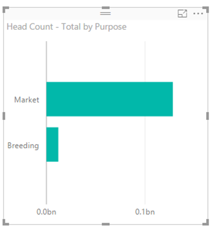The image size is (214, 230).
Task: Select the Breeding bar
Action: (52, 145)
